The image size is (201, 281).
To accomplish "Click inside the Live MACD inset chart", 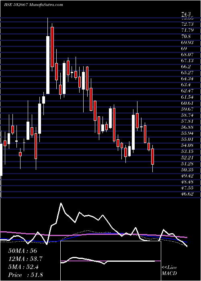I will pos(111,261).
